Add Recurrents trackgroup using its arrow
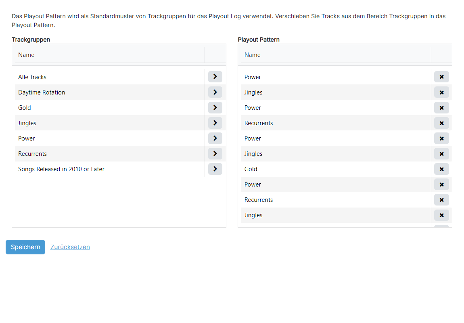Screen dimensions: 464x323 click(x=215, y=154)
